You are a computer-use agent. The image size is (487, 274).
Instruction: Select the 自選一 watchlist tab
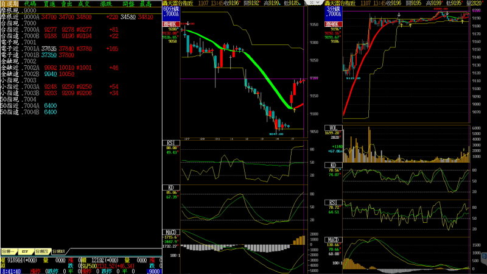[9, 250]
